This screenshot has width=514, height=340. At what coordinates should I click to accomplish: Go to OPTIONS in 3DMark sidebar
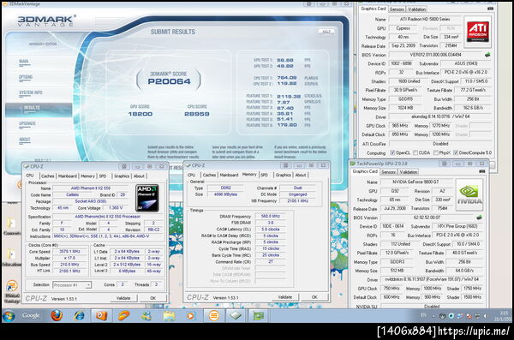(26, 77)
